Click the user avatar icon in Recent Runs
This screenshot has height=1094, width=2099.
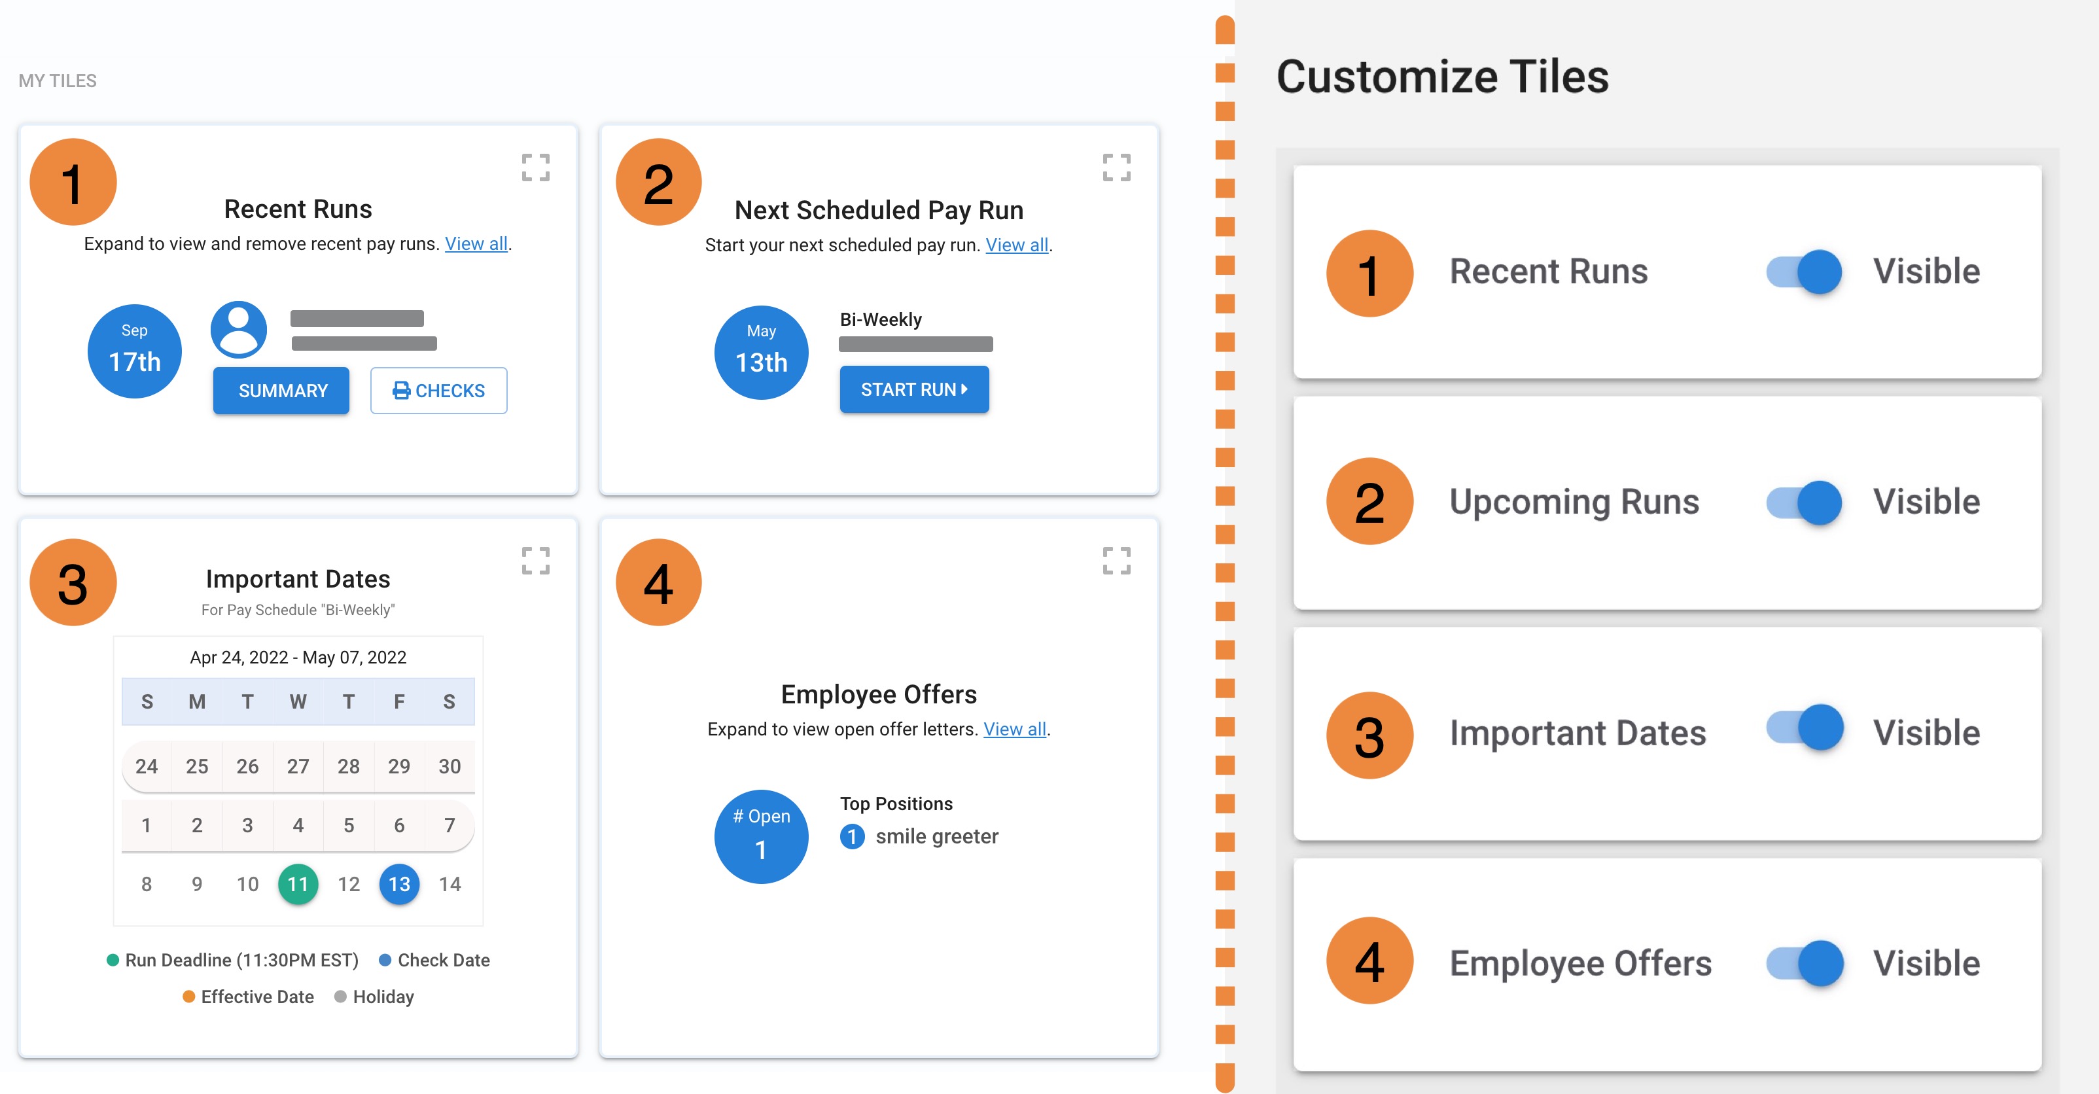tap(239, 330)
